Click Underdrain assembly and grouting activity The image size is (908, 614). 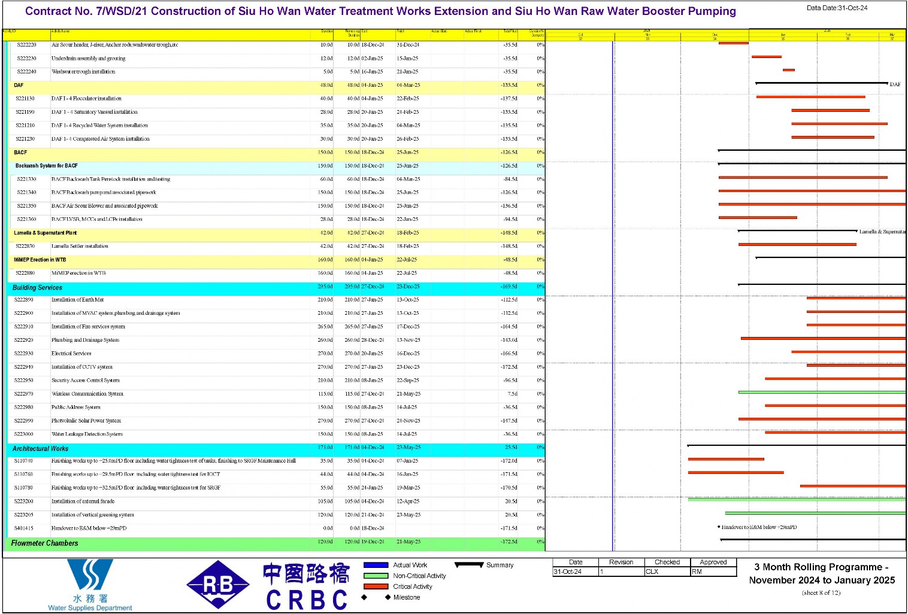[88, 59]
